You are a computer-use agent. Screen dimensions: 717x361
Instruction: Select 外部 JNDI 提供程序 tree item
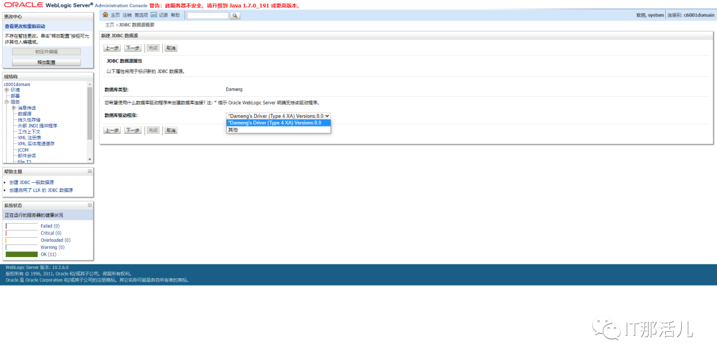point(37,125)
